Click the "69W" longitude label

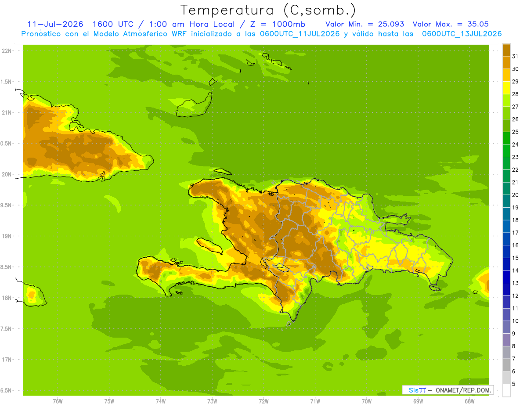(418, 401)
